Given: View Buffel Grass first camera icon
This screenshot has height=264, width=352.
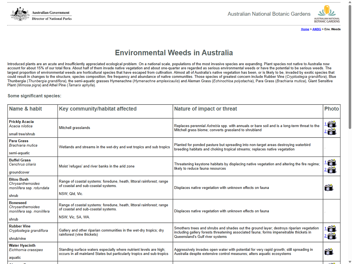Looking at the screenshot, I should [332, 163].
